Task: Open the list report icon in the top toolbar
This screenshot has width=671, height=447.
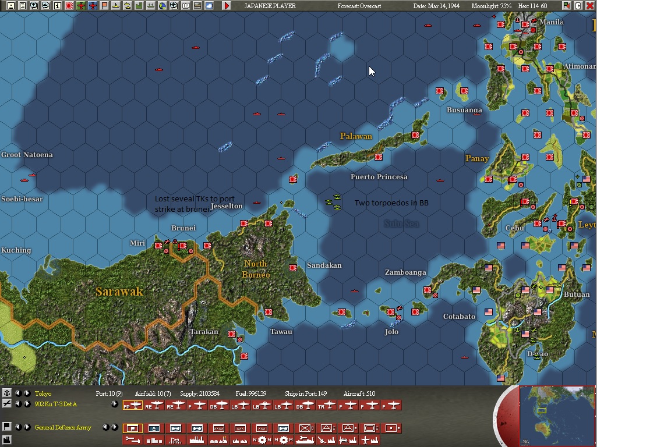Action: tap(23, 6)
